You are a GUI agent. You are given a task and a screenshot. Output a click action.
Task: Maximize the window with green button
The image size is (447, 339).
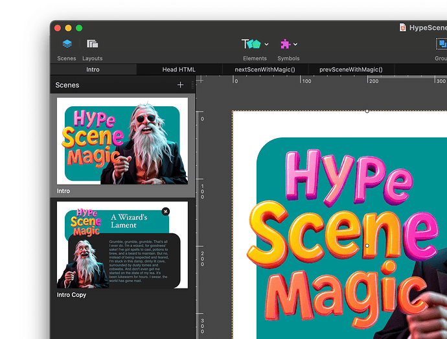coord(79,28)
